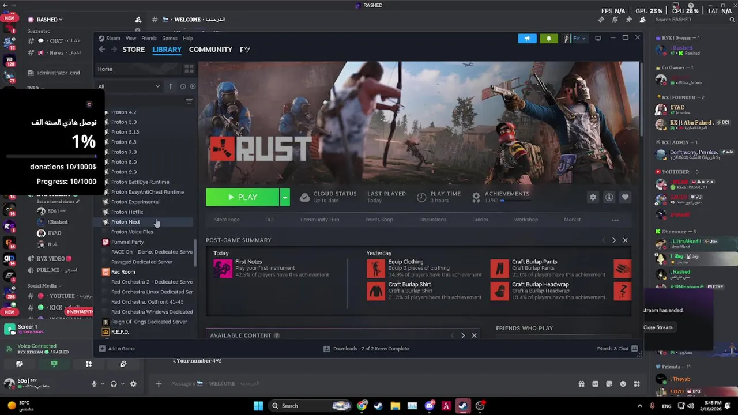Collapse library list with up arrow
This screenshot has height=415, width=738.
point(170,86)
